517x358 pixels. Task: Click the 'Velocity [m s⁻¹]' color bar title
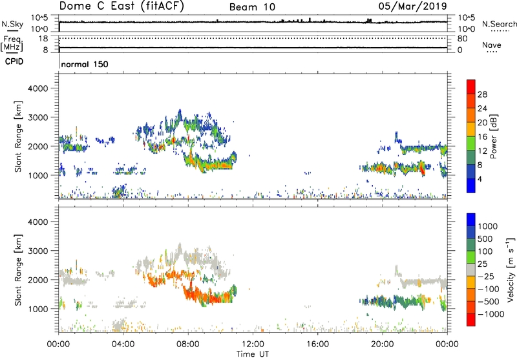[511, 269]
